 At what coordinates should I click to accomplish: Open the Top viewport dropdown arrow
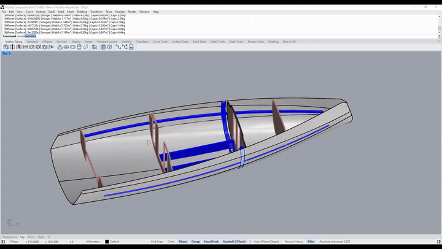(10, 53)
